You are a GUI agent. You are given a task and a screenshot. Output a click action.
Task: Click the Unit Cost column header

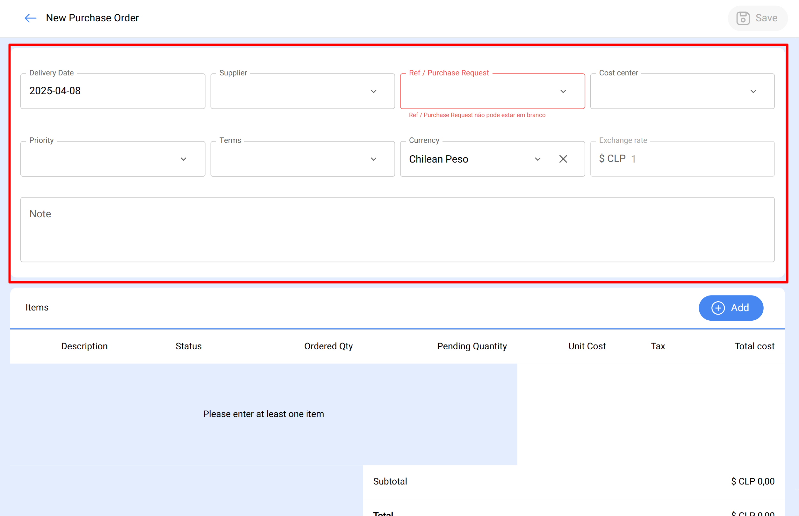tap(587, 346)
